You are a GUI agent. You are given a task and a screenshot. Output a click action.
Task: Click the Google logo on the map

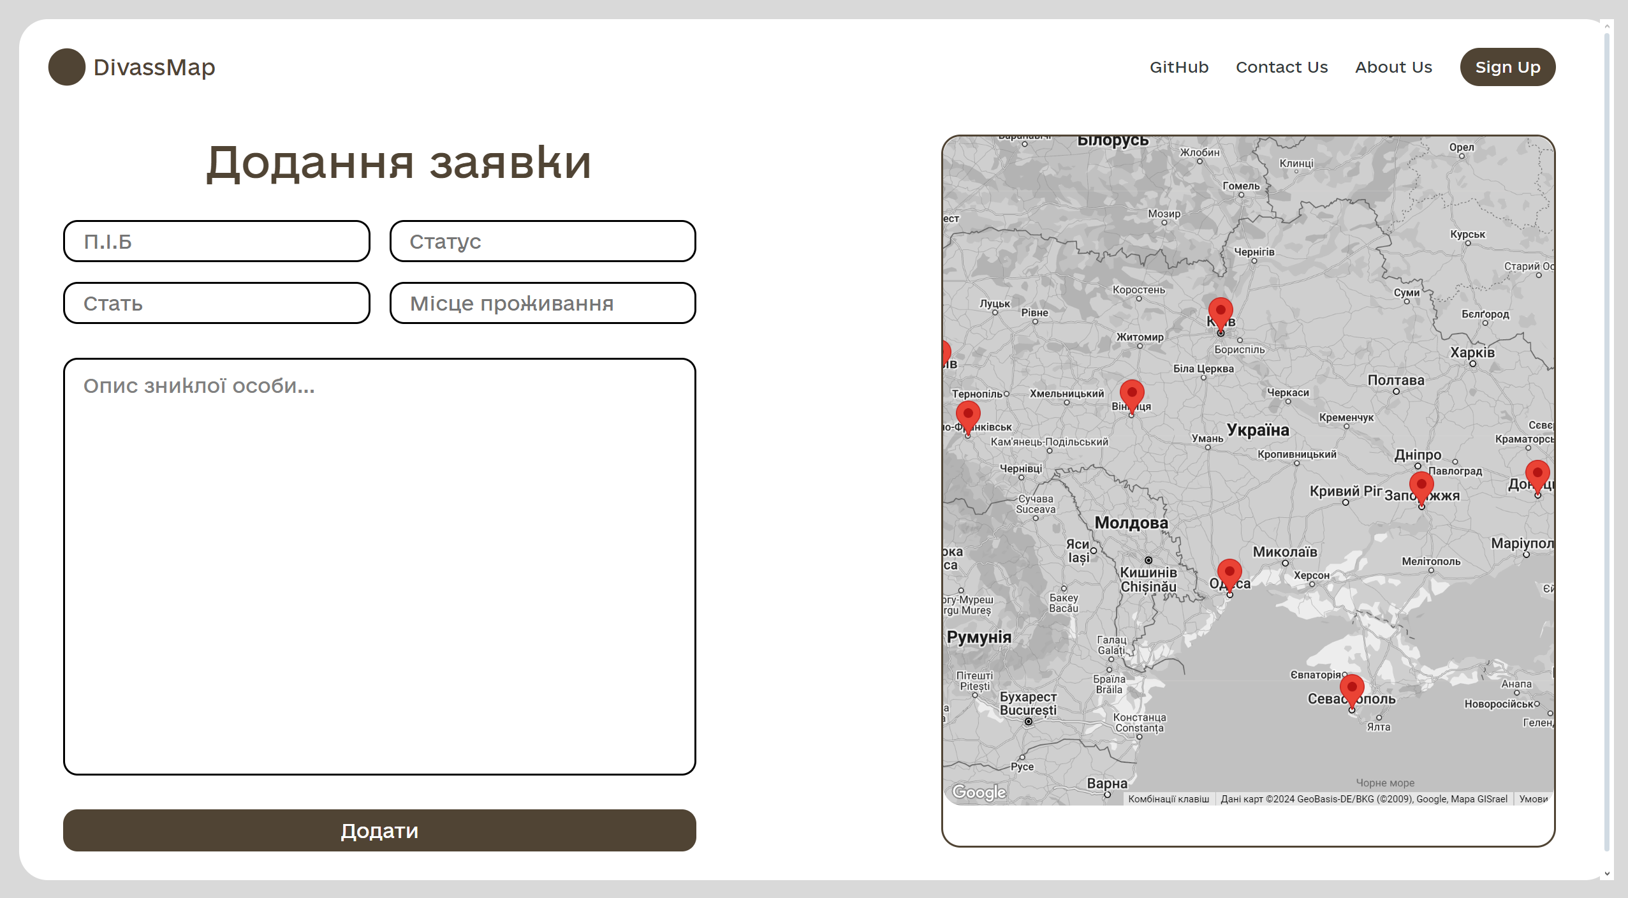(978, 792)
